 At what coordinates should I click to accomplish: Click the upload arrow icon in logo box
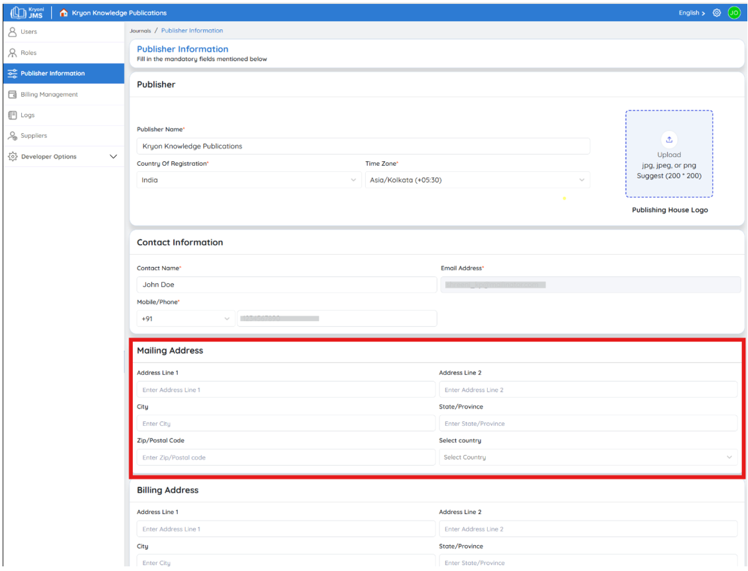[x=669, y=140]
